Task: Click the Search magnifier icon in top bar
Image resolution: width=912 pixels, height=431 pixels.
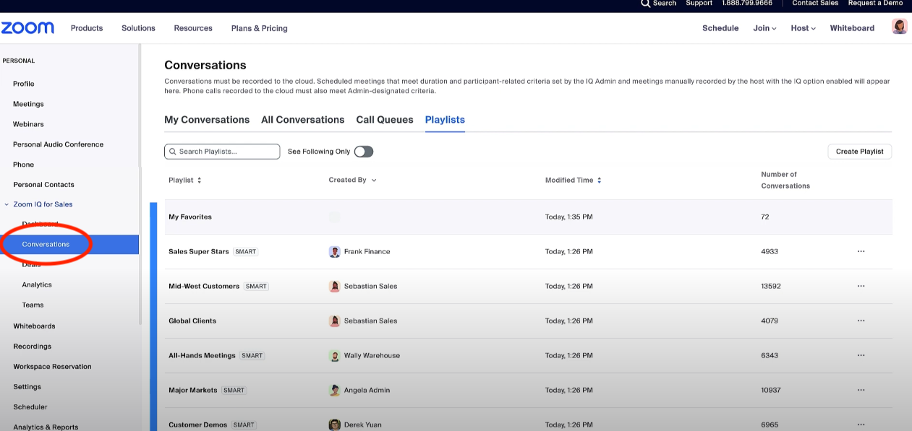Action: point(645,4)
